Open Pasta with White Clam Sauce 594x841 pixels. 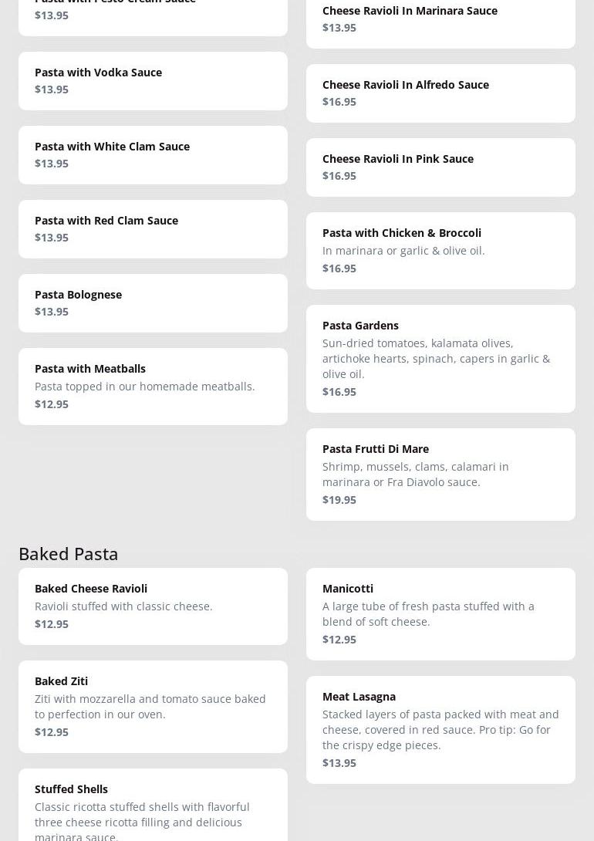[x=153, y=154]
